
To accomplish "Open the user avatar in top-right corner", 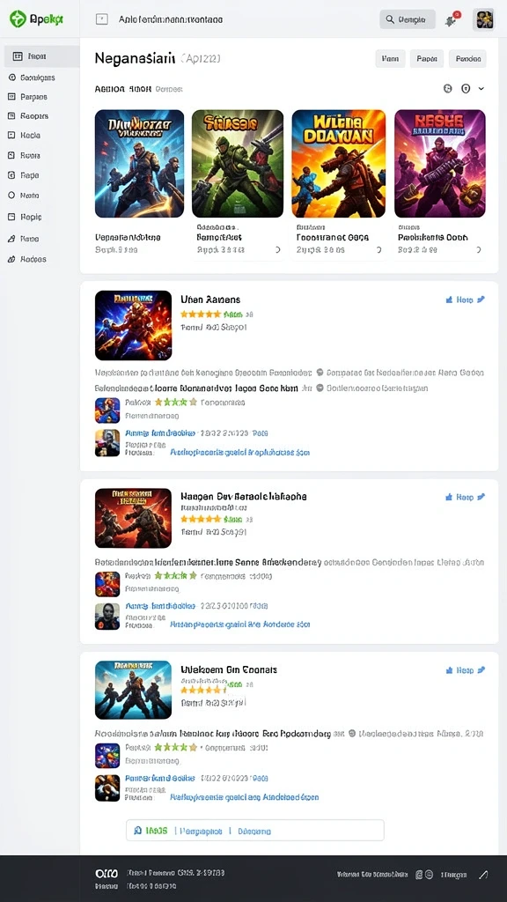I will click(483, 19).
